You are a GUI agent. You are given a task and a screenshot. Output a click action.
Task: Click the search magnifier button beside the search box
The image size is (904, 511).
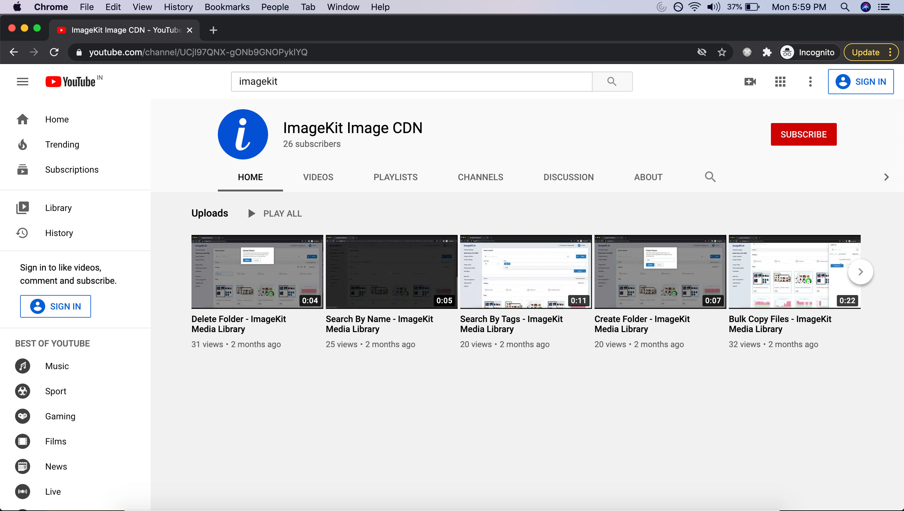coord(612,81)
